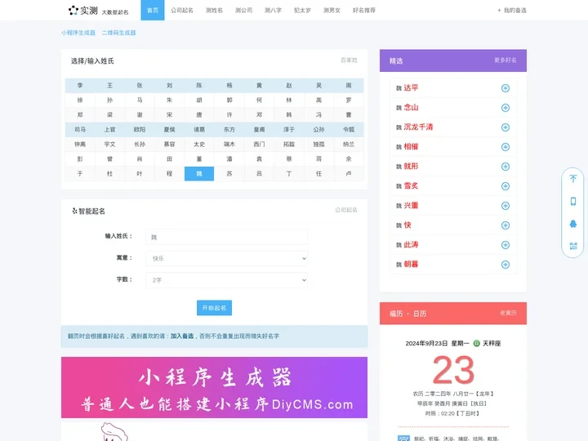The width and height of the screenshot is (588, 441).
Task: Add name 魏沉龙千清 with its plus icon
Action: 506,127
